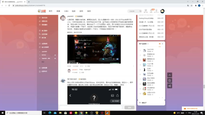Open the joke3421 post author avatar
Viewport: 205px width, 115px height.
click(63, 18)
